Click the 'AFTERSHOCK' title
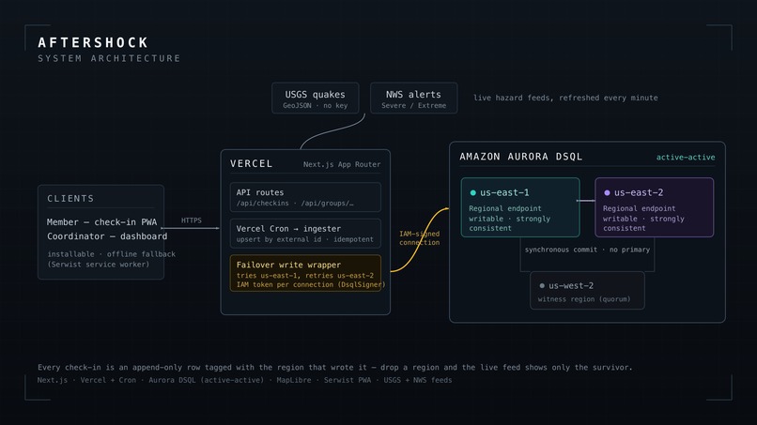The height and width of the screenshot is (425, 757). tap(93, 42)
